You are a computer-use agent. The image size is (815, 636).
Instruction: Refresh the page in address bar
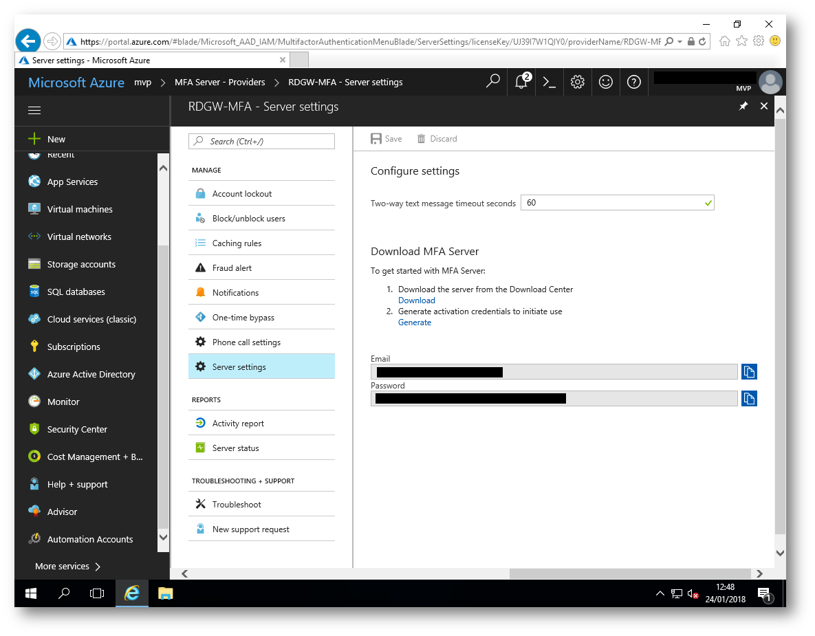click(x=702, y=41)
